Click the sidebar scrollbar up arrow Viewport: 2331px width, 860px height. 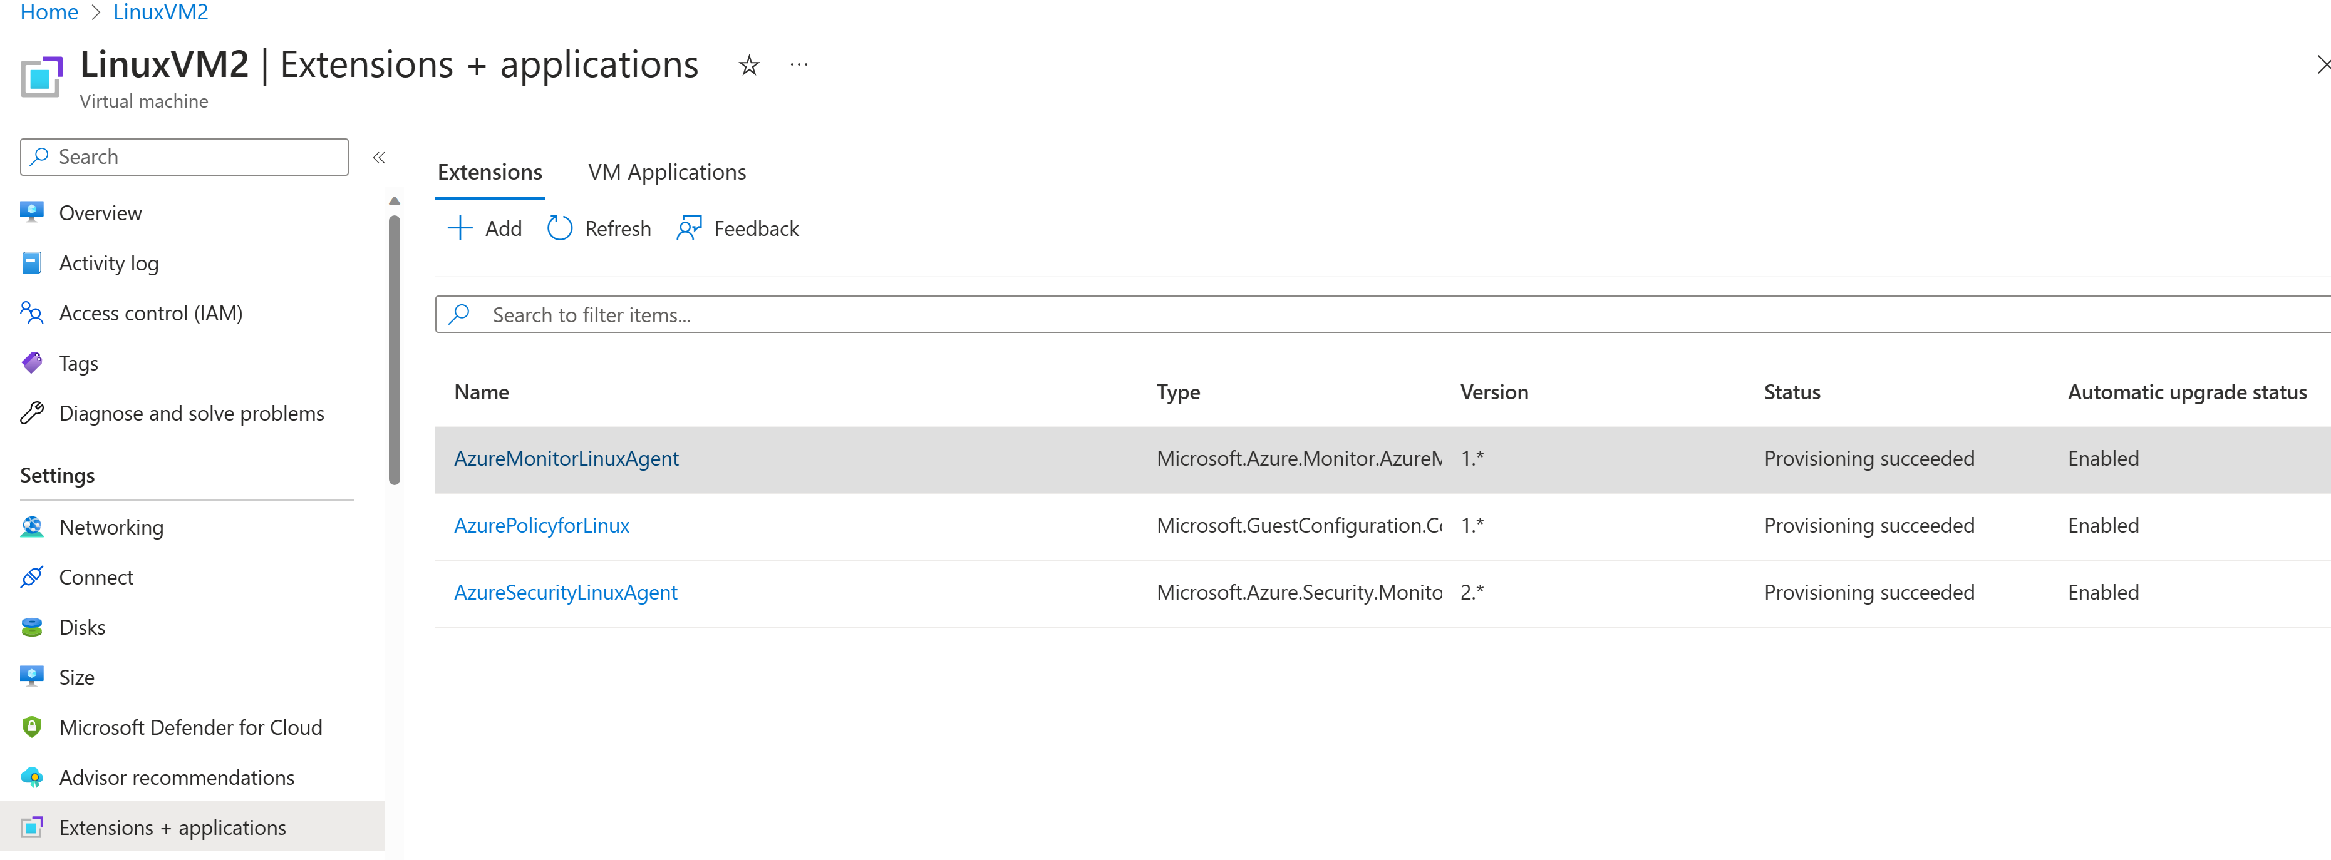395,201
